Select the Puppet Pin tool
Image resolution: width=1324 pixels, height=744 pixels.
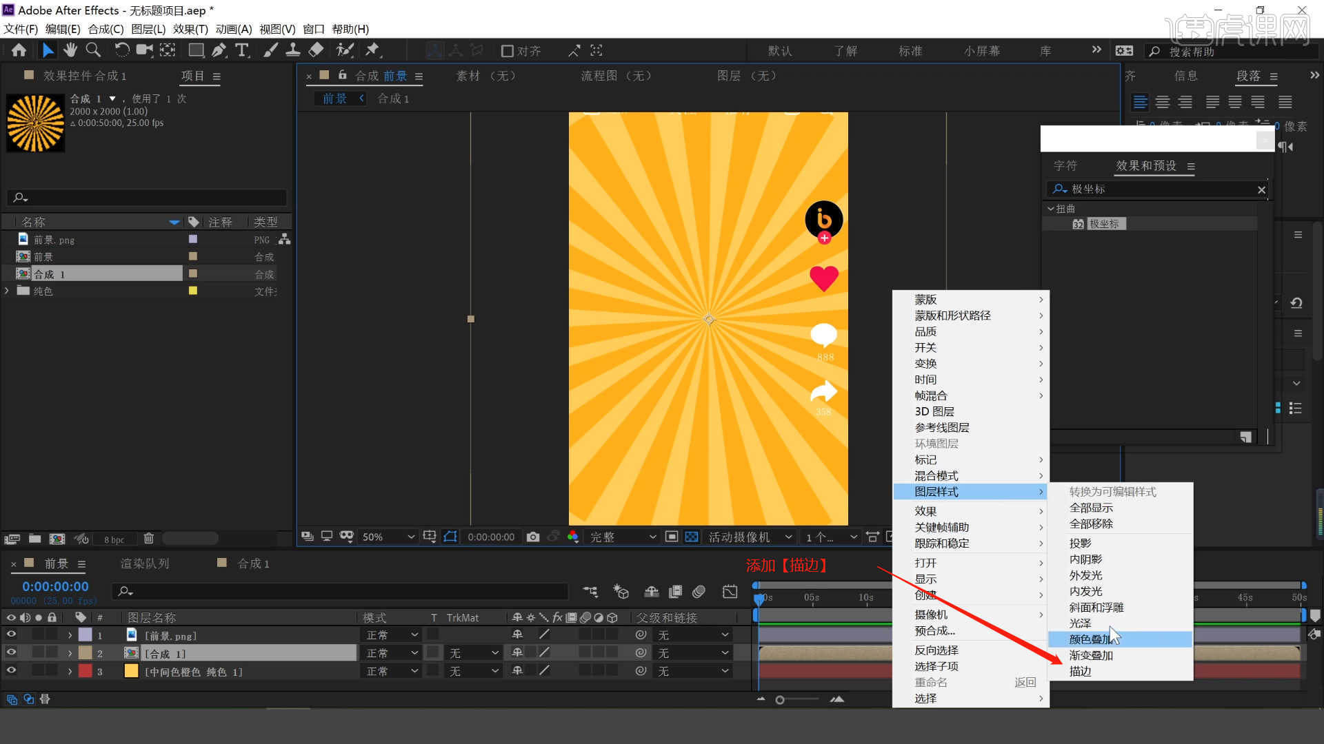pos(372,50)
